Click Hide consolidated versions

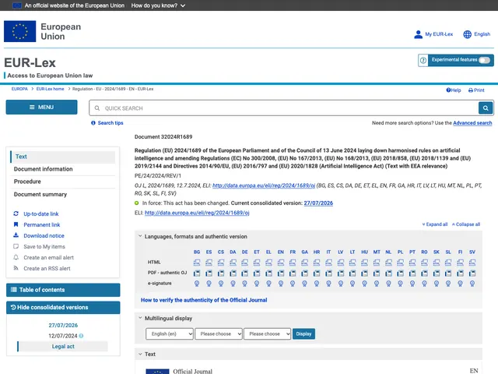pyautogui.click(x=63, y=308)
